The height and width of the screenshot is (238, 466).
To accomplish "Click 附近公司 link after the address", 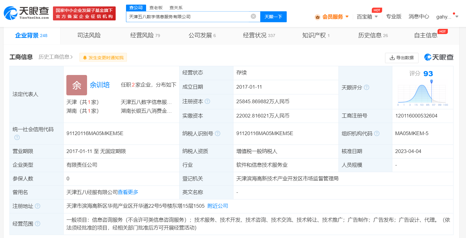I will click(x=218, y=206).
